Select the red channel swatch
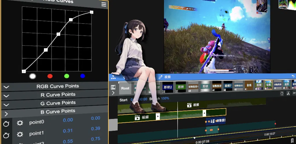 click(50, 76)
